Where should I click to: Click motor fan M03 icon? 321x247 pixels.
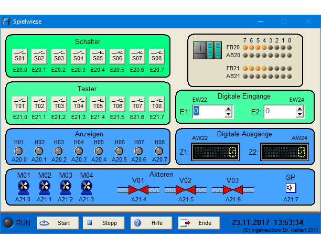(66, 187)
